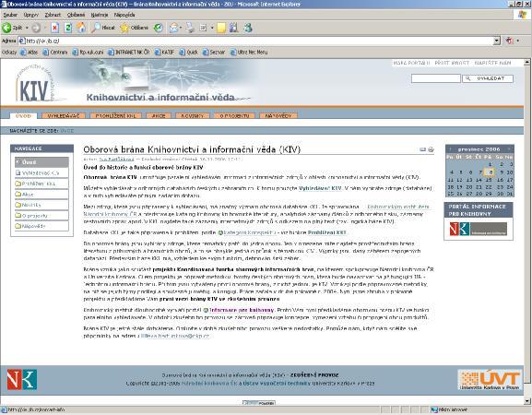Click the send page email icon by the heading

pos(422,149)
